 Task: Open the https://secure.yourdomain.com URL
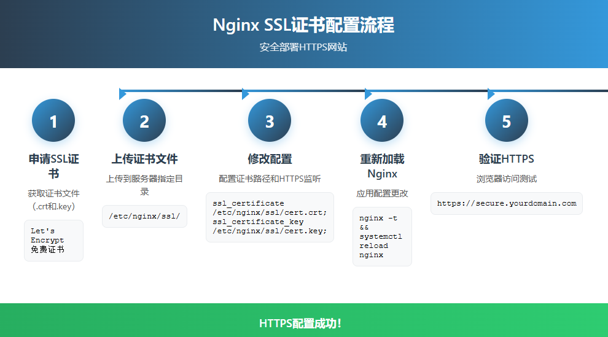507,203
